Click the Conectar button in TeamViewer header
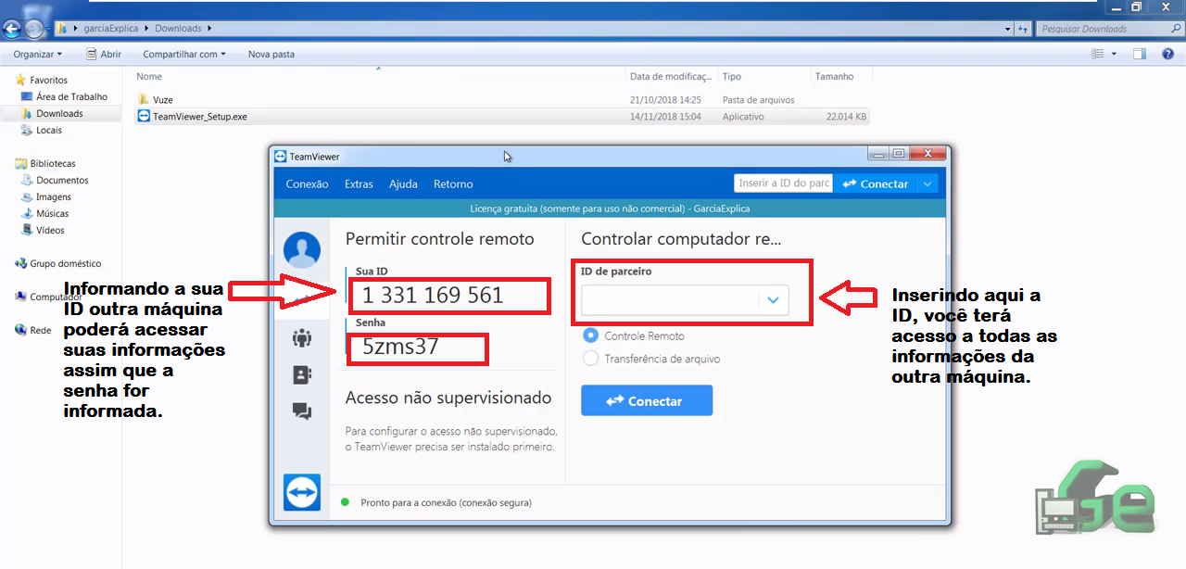This screenshot has height=569, width=1186. tap(876, 183)
